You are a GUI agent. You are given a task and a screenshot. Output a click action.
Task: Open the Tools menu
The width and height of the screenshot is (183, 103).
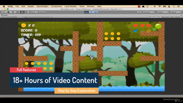tap(82, 6)
